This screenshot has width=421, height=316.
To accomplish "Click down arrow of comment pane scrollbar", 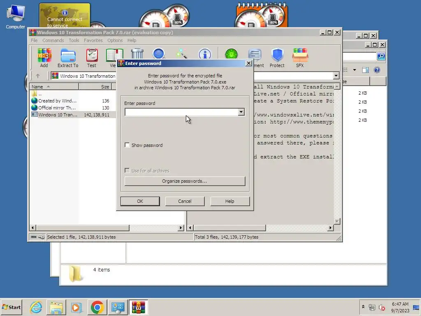I will pos(337,221).
